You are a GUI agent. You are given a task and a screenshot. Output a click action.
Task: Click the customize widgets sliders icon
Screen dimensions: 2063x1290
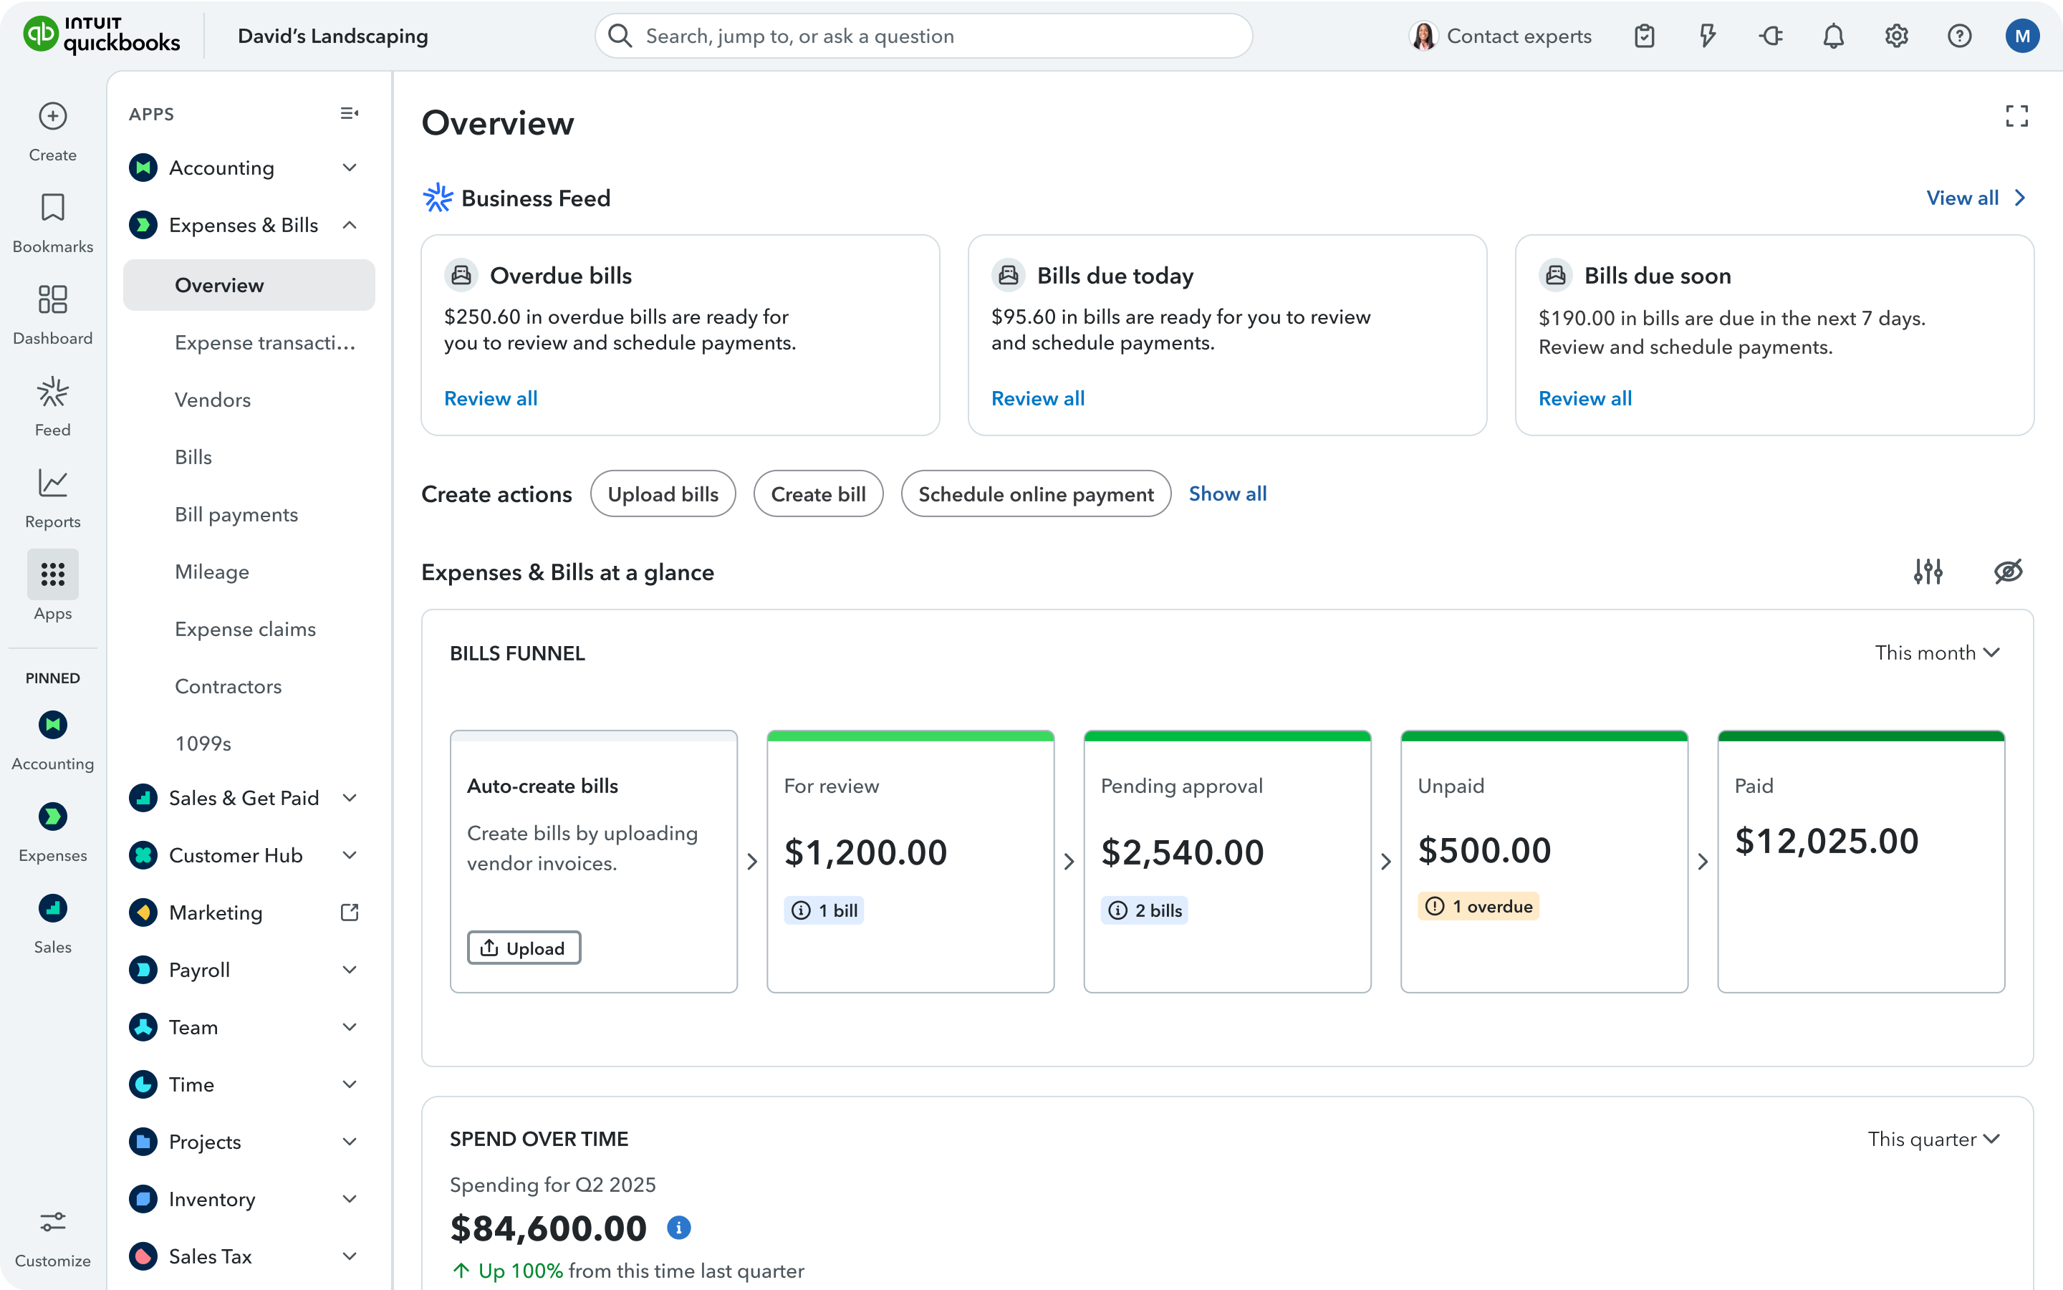tap(1928, 572)
